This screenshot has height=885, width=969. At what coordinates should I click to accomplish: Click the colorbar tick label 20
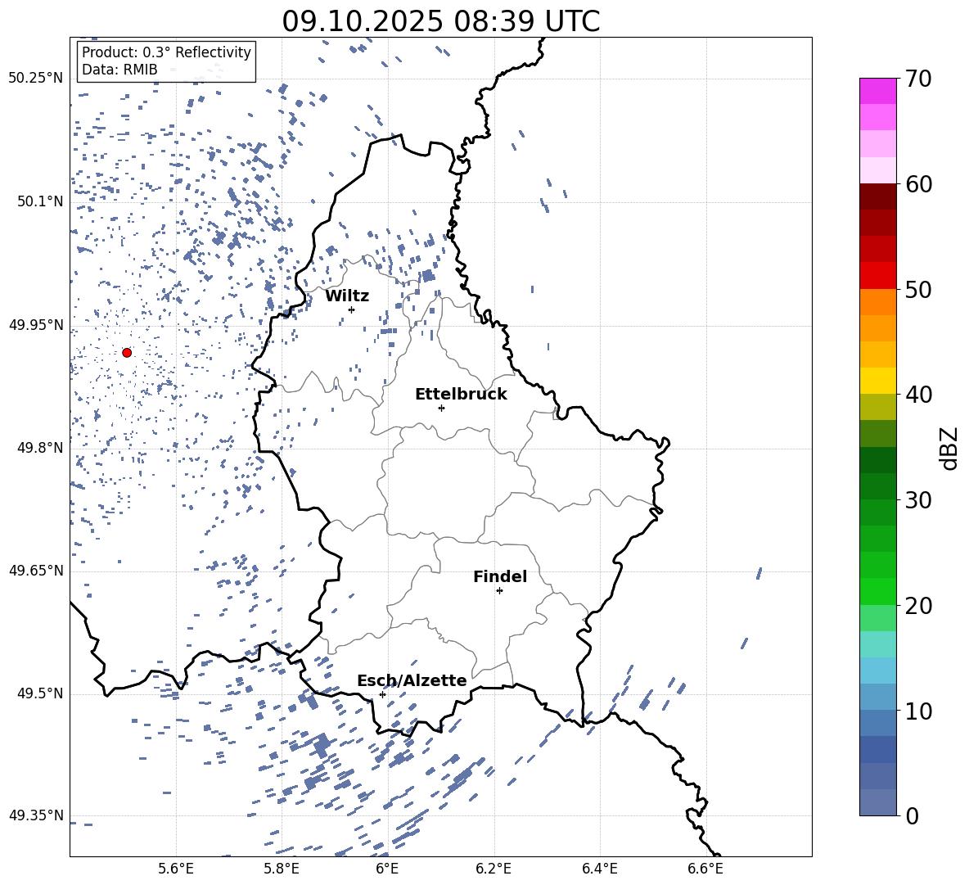point(918,606)
